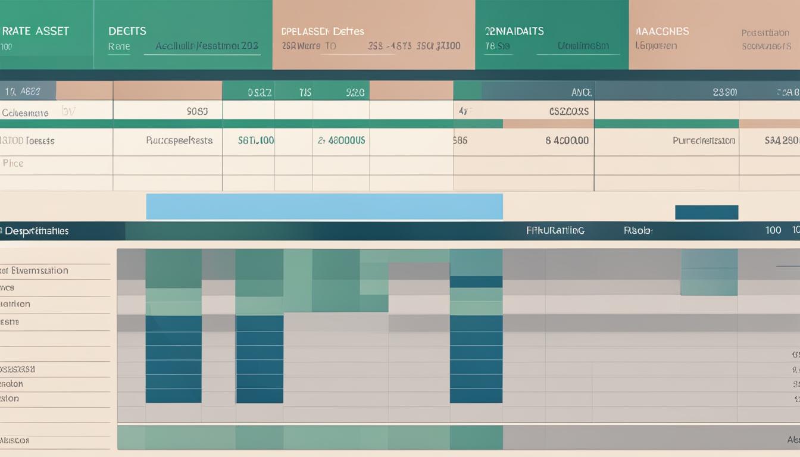Select the Price row label
The image size is (800, 457).
coord(13,163)
